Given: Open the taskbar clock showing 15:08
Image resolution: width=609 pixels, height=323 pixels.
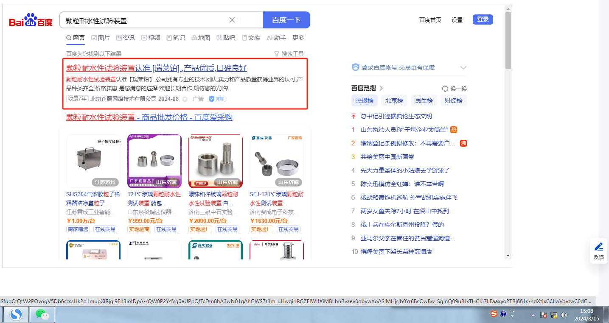Looking at the screenshot, I should pos(587,315).
